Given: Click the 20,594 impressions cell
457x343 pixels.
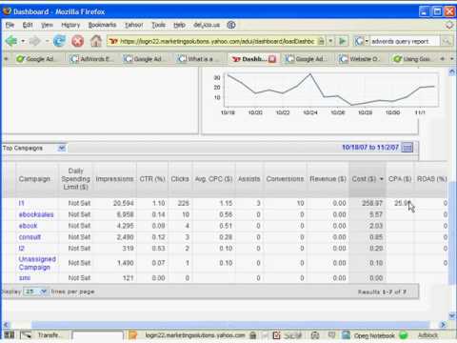Looking at the screenshot, I should (x=123, y=203).
